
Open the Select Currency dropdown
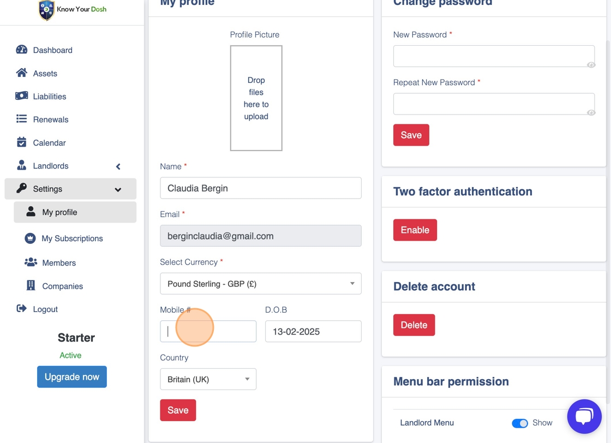260,284
